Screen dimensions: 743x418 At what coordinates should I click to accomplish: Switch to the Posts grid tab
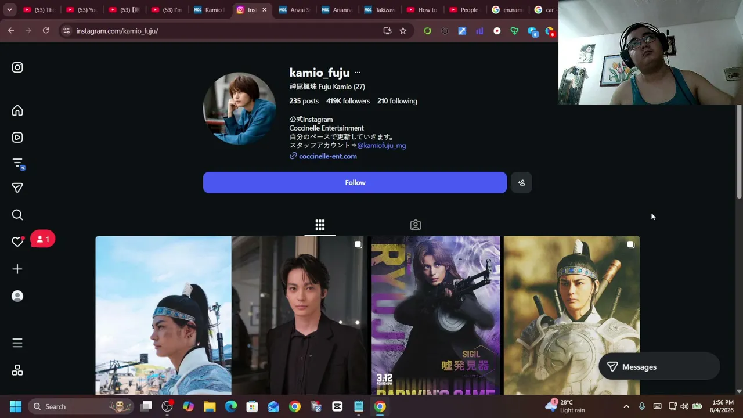click(x=320, y=225)
